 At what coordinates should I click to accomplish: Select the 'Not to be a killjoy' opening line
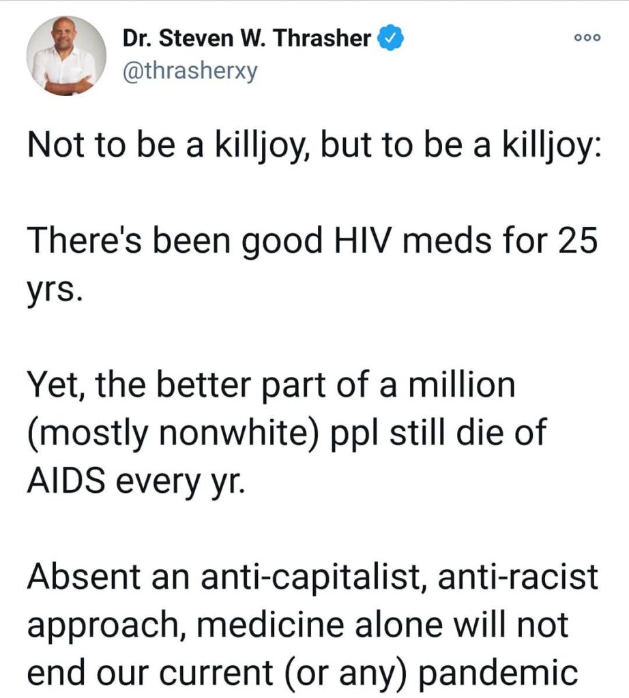pos(314,146)
